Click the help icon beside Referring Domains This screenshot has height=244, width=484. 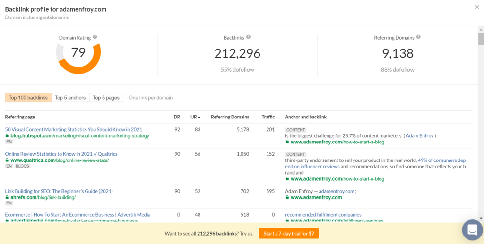tap(418, 37)
